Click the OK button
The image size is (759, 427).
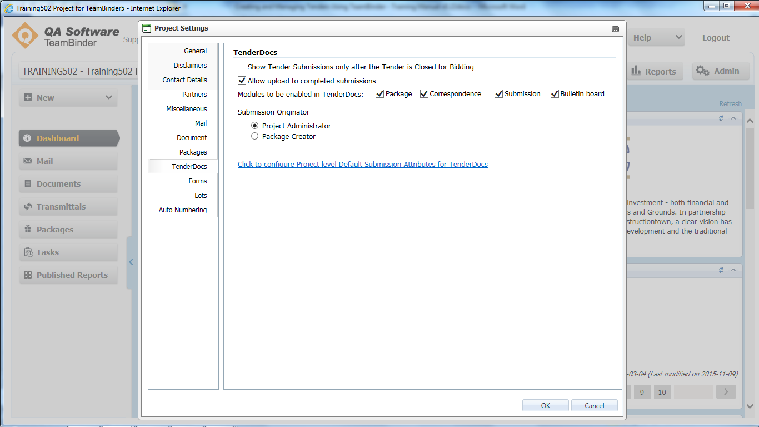click(x=546, y=406)
